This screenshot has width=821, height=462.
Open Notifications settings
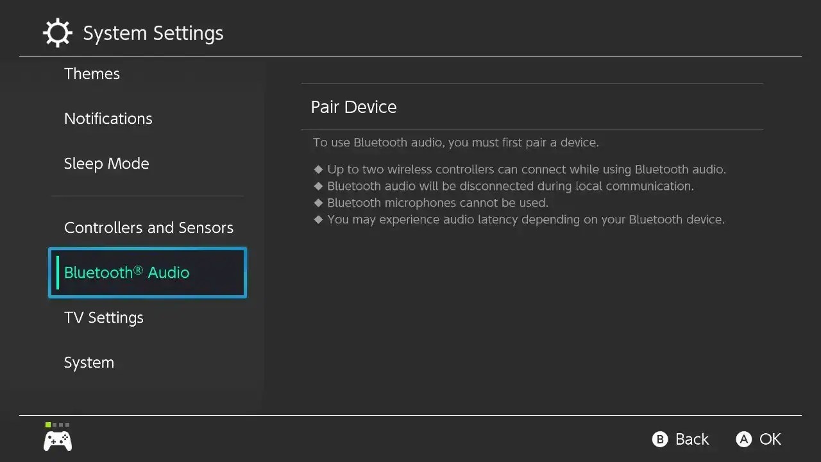(x=108, y=118)
